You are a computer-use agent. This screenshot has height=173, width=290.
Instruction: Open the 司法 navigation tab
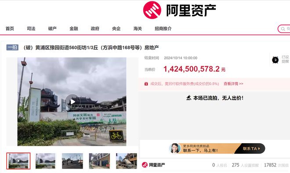[x=31, y=29]
